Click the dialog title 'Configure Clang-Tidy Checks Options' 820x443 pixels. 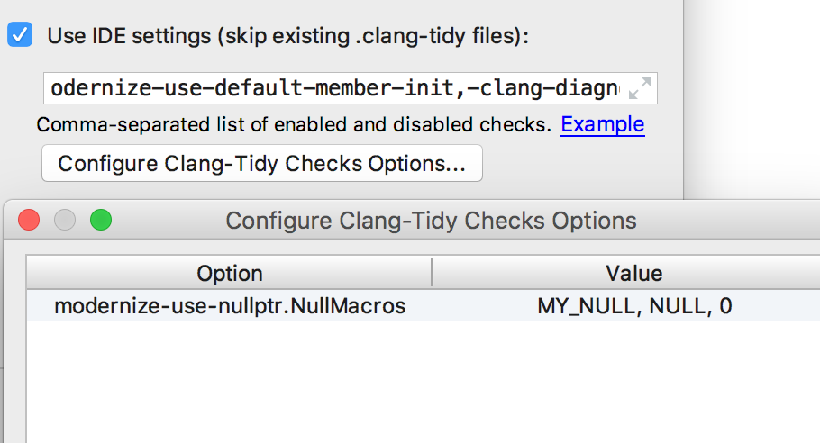pyautogui.click(x=431, y=221)
